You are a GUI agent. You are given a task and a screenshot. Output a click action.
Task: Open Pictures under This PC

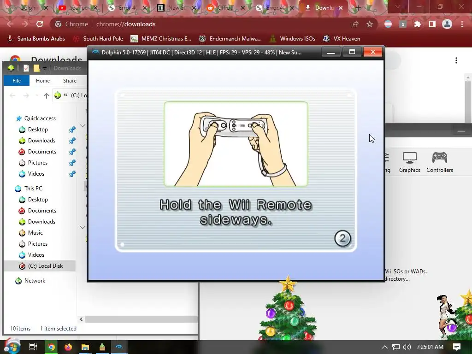point(37,244)
